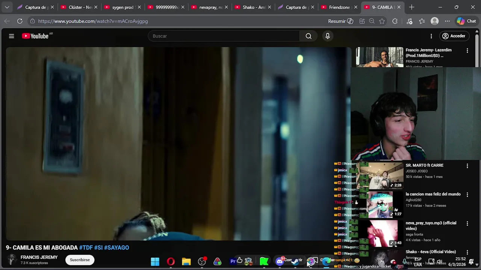Open the SR. MARTO ft CARRE video
The image size is (481, 270).
424,165
